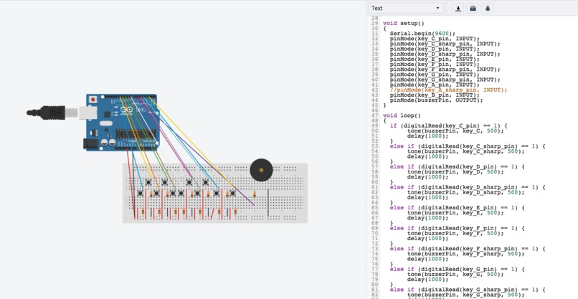Click the tone(buzzerPin, key_G, 500) line
Screen dimensions: 578x299
click(x=455, y=275)
